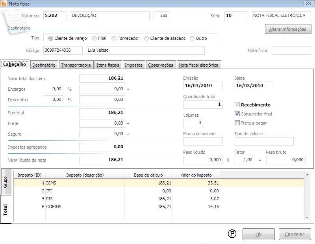Choose Fornecedor as recipient type
The width and height of the screenshot is (315, 244).
pyautogui.click(x=114, y=38)
